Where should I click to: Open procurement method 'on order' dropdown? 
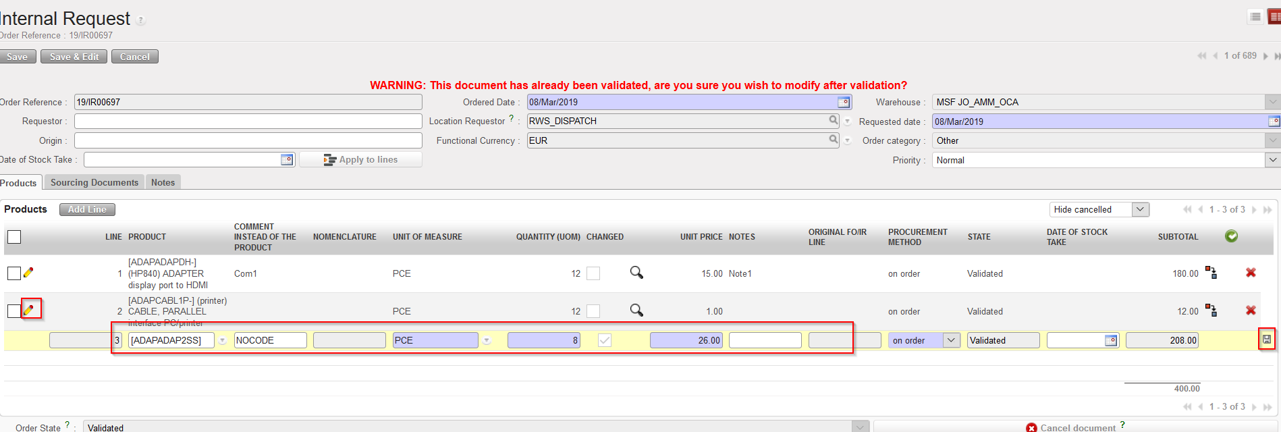[951, 340]
